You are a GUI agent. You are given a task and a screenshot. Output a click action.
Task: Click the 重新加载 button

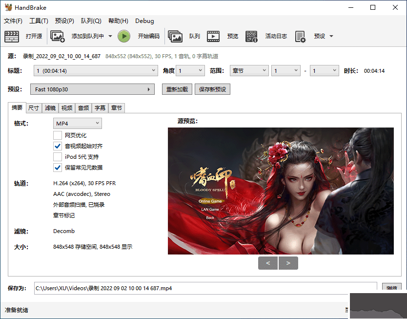tap(177, 89)
